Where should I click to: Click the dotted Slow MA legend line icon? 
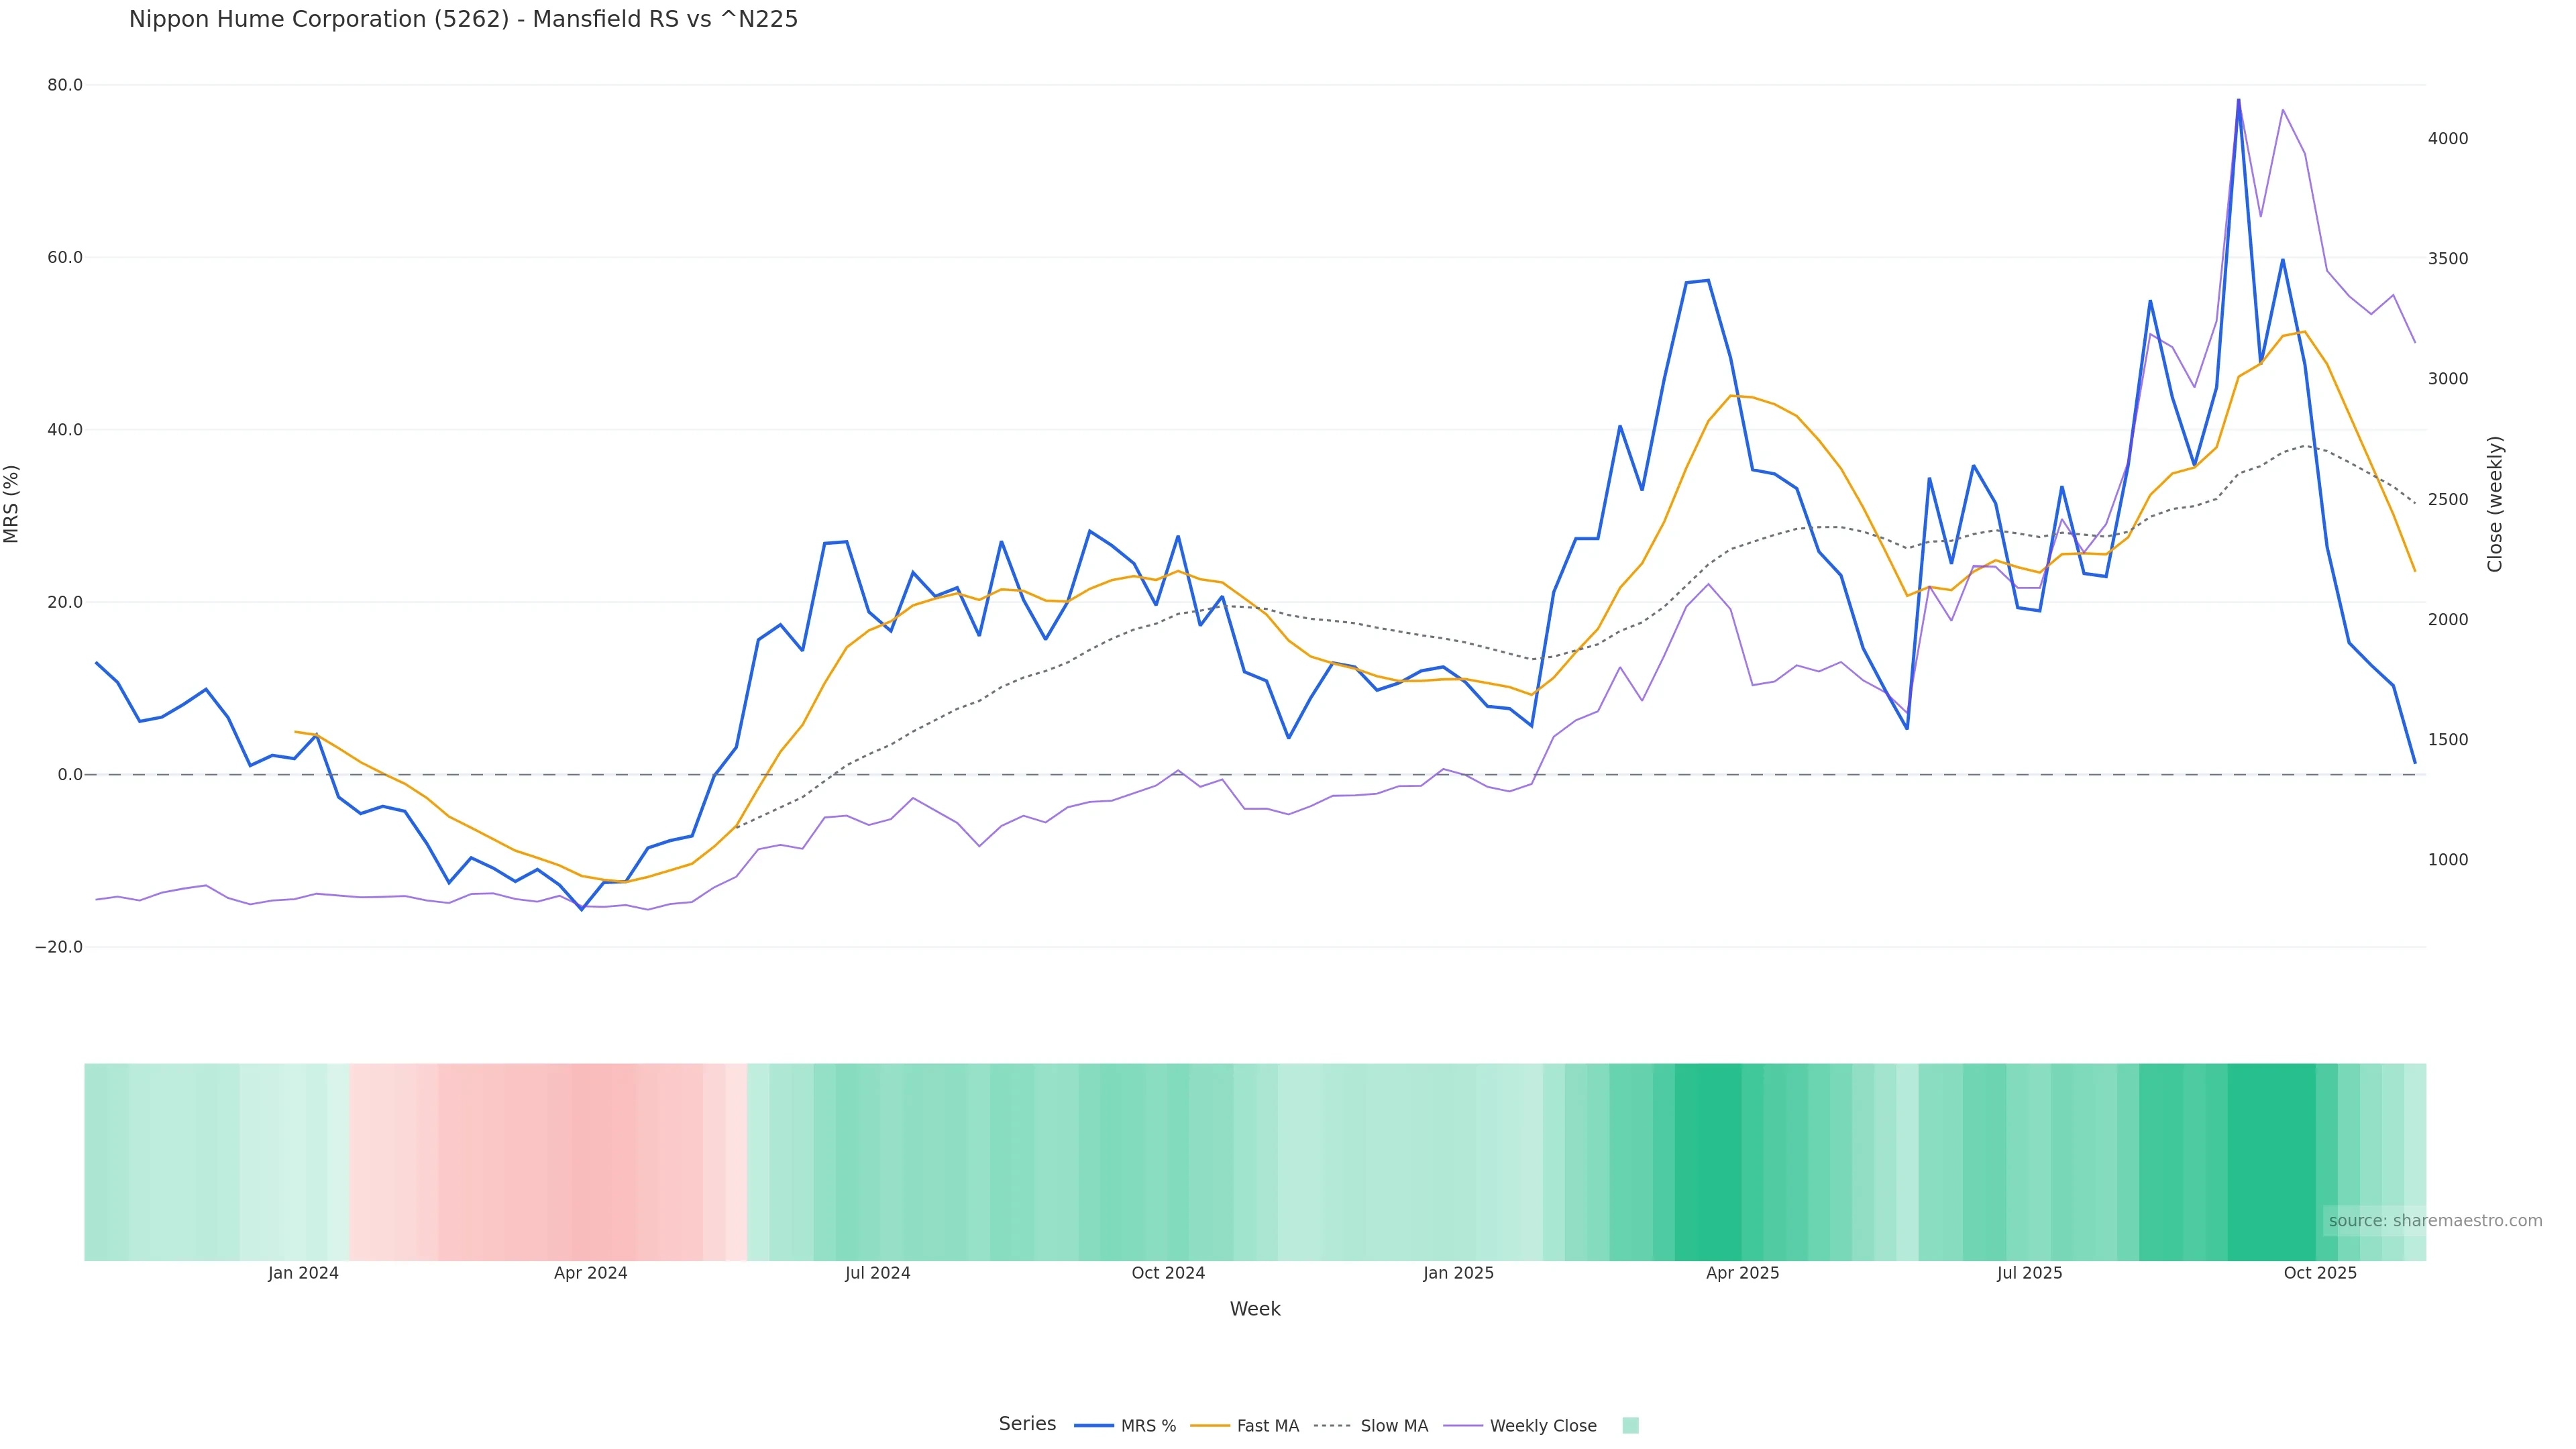pyautogui.click(x=1332, y=1426)
